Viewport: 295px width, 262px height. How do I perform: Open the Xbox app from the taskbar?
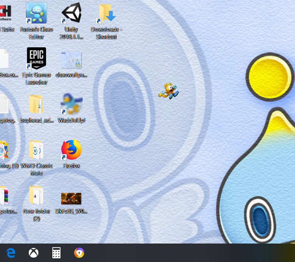click(33, 253)
